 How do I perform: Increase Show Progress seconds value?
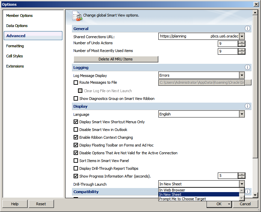(241, 174)
